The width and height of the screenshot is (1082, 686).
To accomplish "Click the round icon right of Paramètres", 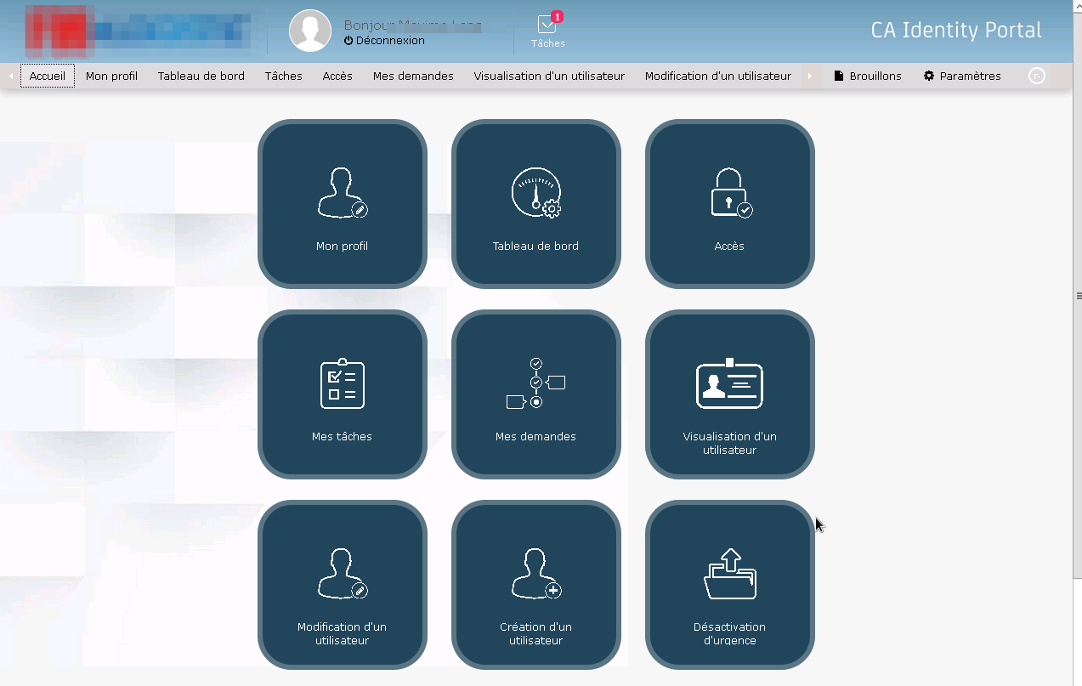I will [x=1037, y=76].
